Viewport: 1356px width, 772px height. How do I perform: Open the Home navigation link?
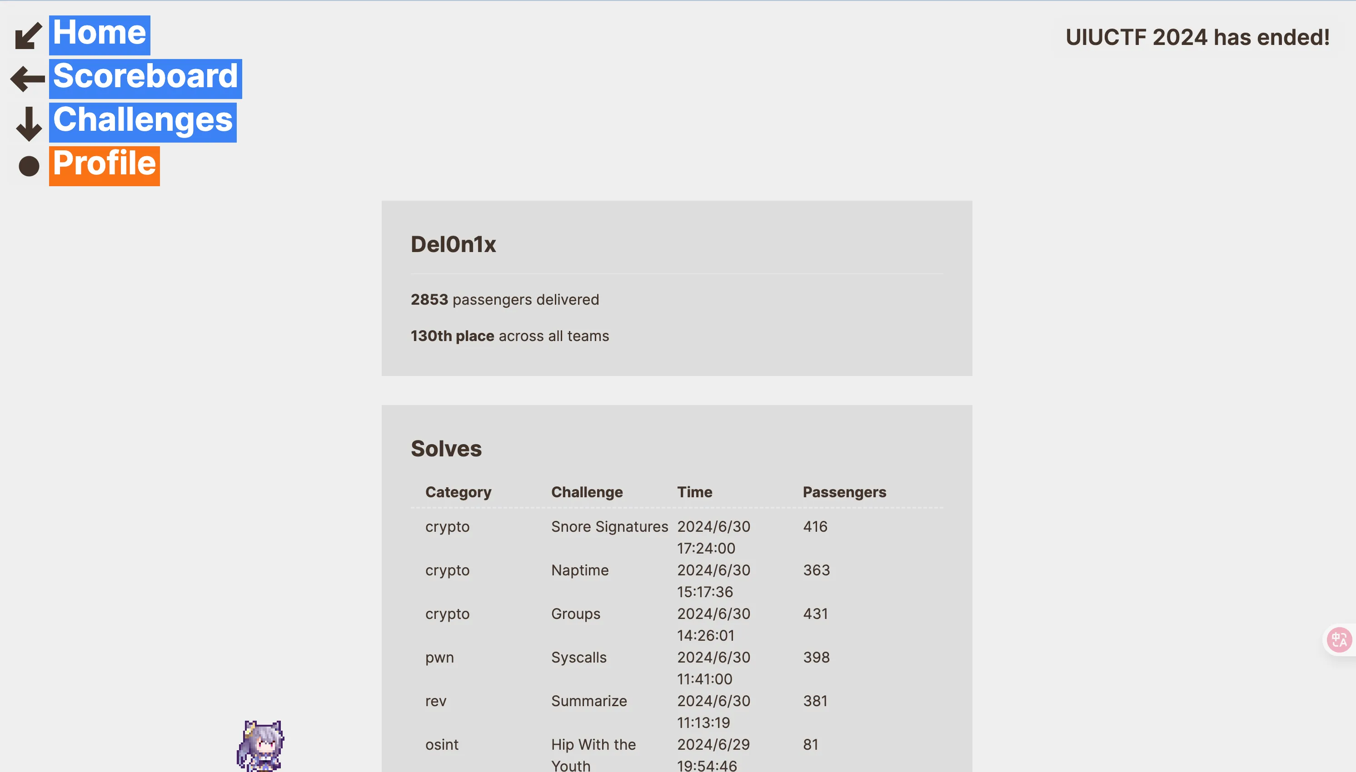[x=100, y=35]
